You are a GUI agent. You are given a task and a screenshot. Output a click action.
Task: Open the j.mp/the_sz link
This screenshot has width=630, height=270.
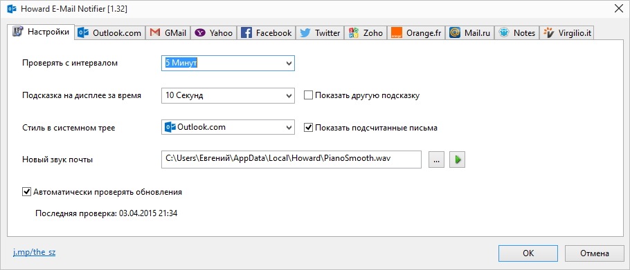pyautogui.click(x=34, y=253)
